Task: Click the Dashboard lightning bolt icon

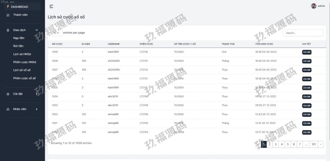Action: click(8, 6)
